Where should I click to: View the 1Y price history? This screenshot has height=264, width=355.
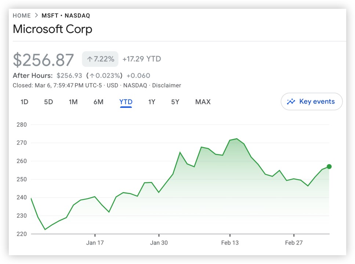pyautogui.click(x=152, y=102)
